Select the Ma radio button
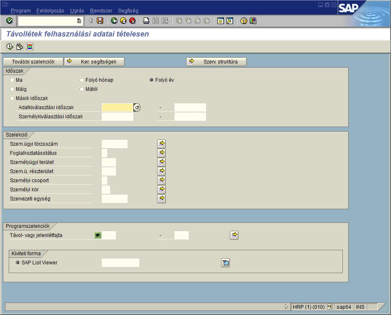Image resolution: width=391 pixels, height=315 pixels. pos(12,80)
